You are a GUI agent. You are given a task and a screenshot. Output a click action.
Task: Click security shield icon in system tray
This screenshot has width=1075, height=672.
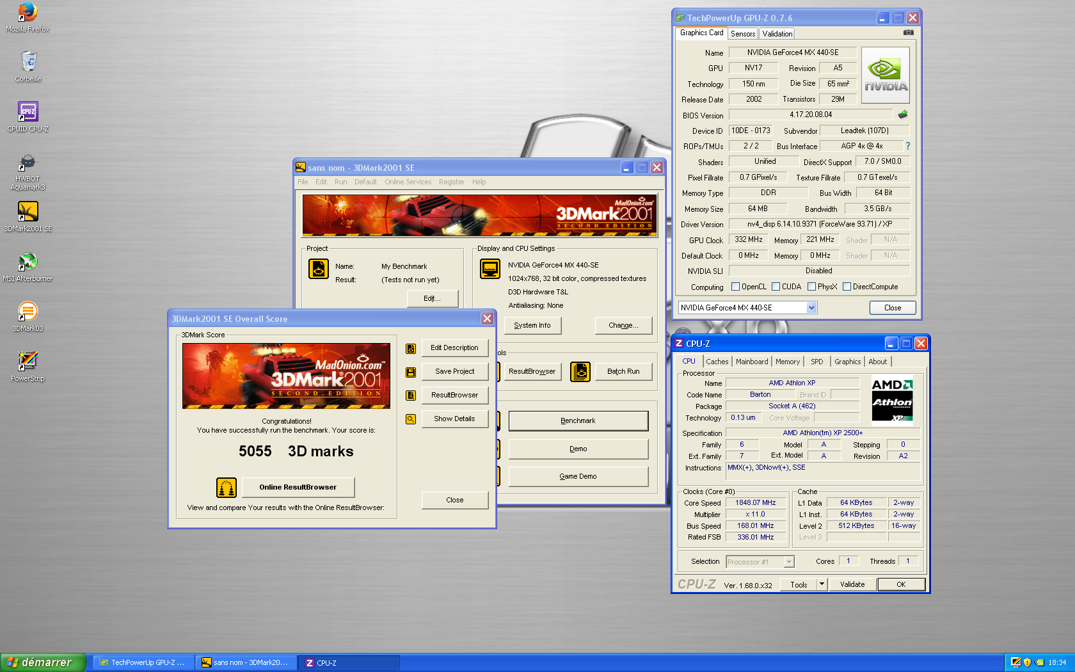tap(1027, 662)
